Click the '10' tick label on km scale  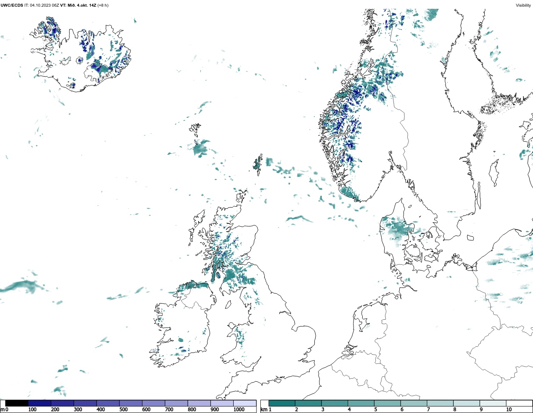pyautogui.click(x=508, y=410)
